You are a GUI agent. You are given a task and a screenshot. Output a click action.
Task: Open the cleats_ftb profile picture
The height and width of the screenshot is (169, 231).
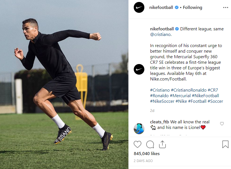point(139,129)
